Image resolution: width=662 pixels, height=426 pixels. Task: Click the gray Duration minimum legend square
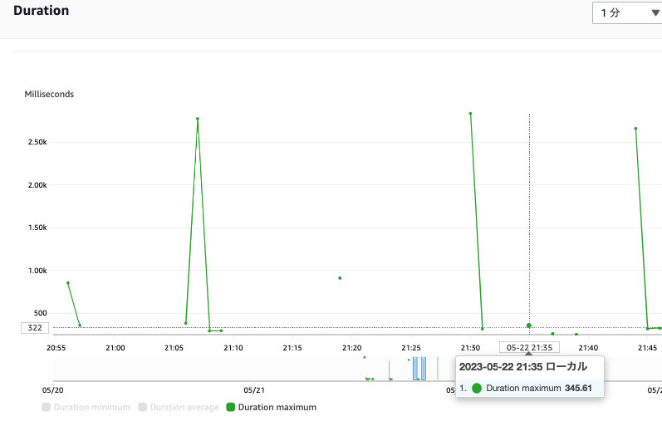(47, 407)
